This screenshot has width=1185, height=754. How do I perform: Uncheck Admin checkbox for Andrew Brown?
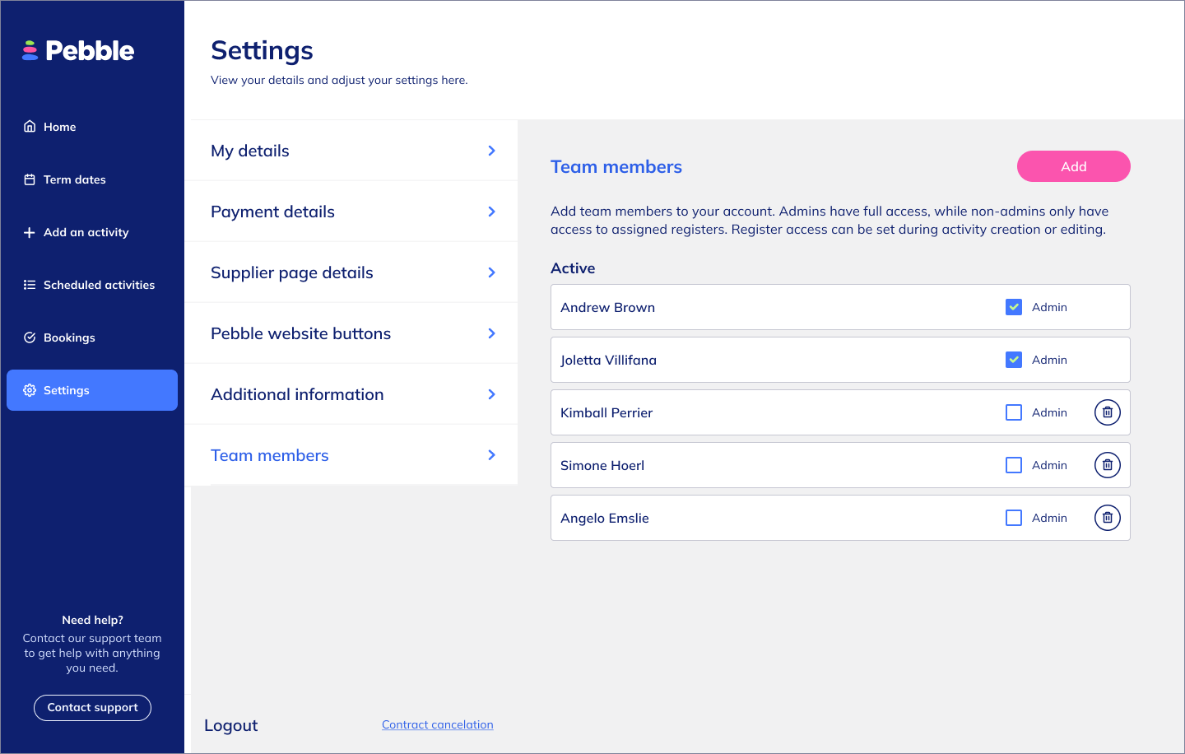click(x=1014, y=307)
